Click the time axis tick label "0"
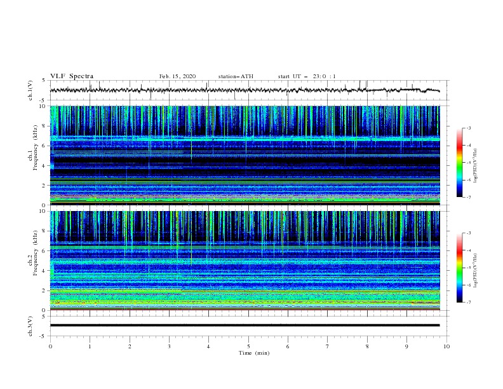Screen dimensions: 503x389 pyautogui.click(x=50, y=346)
